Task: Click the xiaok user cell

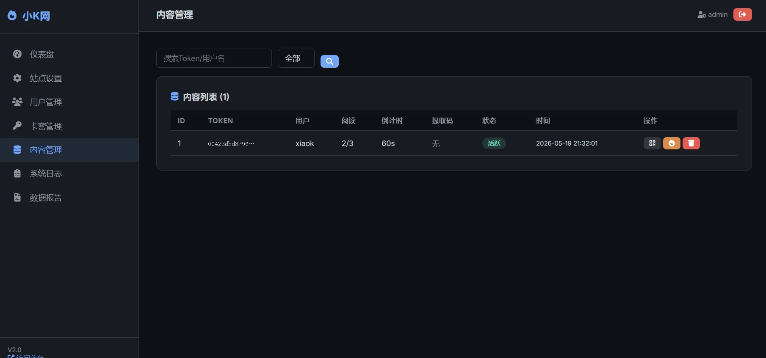Action: click(305, 143)
